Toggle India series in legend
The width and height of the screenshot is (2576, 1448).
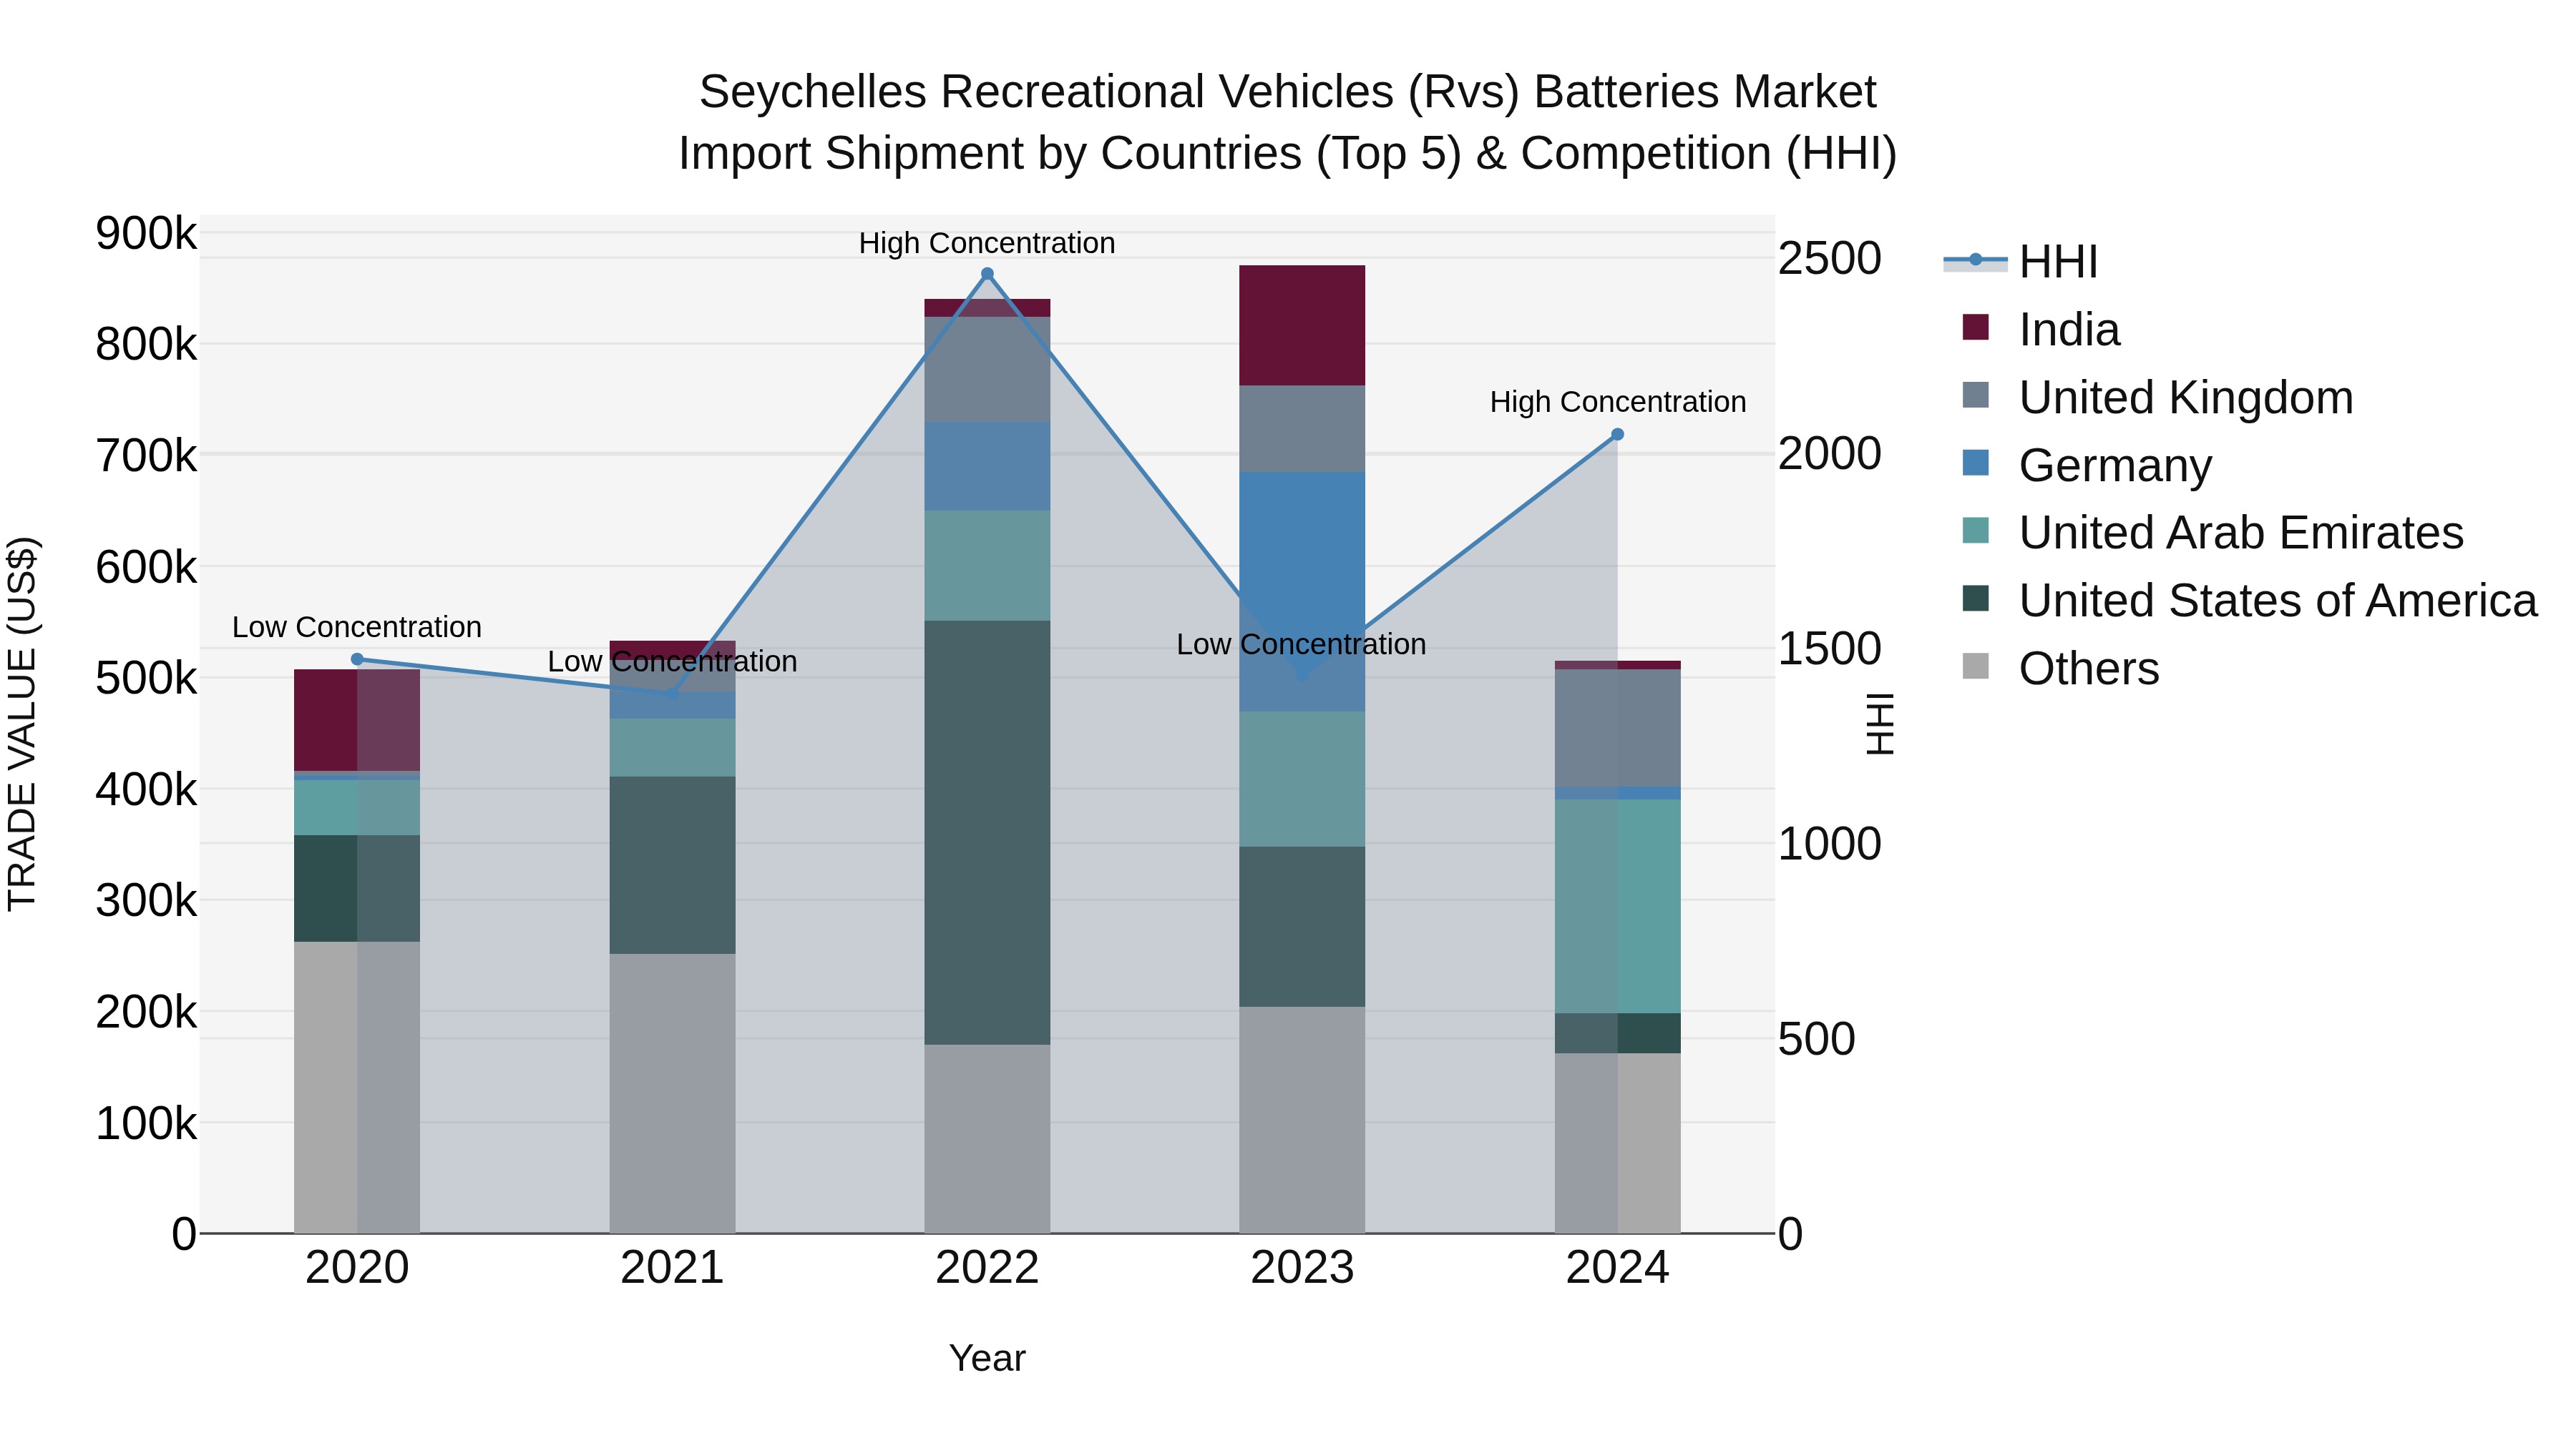point(2041,330)
